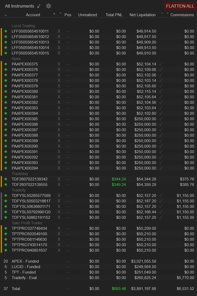The width and height of the screenshot is (197, 296).
Task: Click the checkmark icon on PAAPEX00376 row
Action: [161, 69]
